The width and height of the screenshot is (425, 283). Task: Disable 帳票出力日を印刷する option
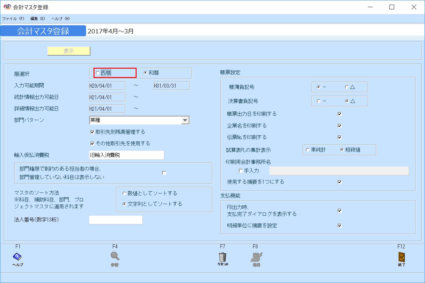pyautogui.click(x=339, y=114)
